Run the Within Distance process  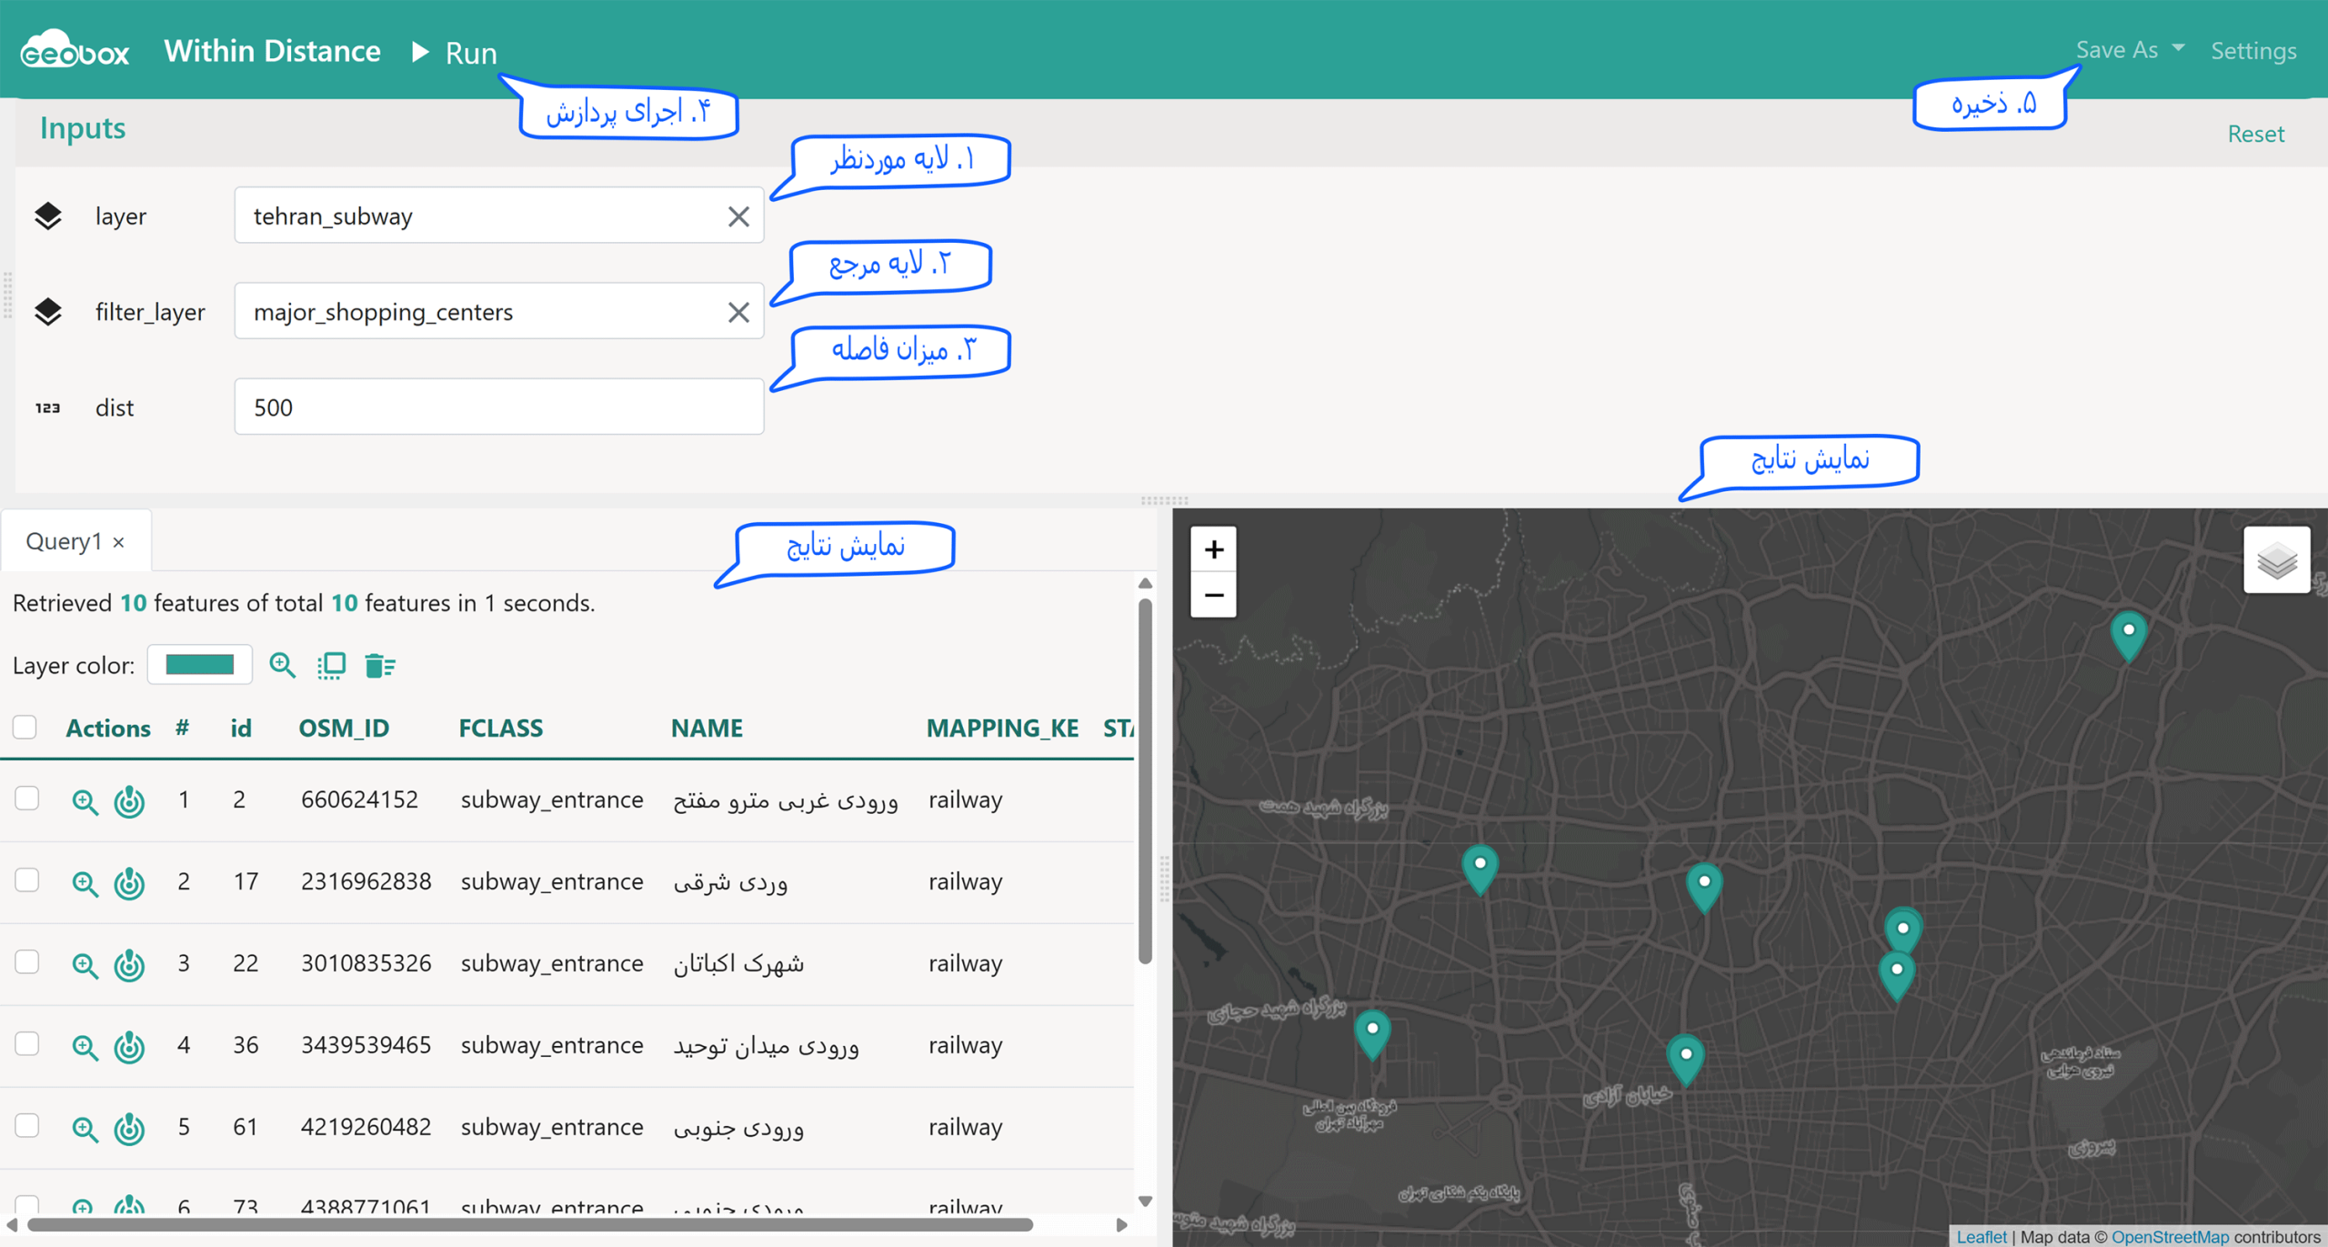[454, 53]
